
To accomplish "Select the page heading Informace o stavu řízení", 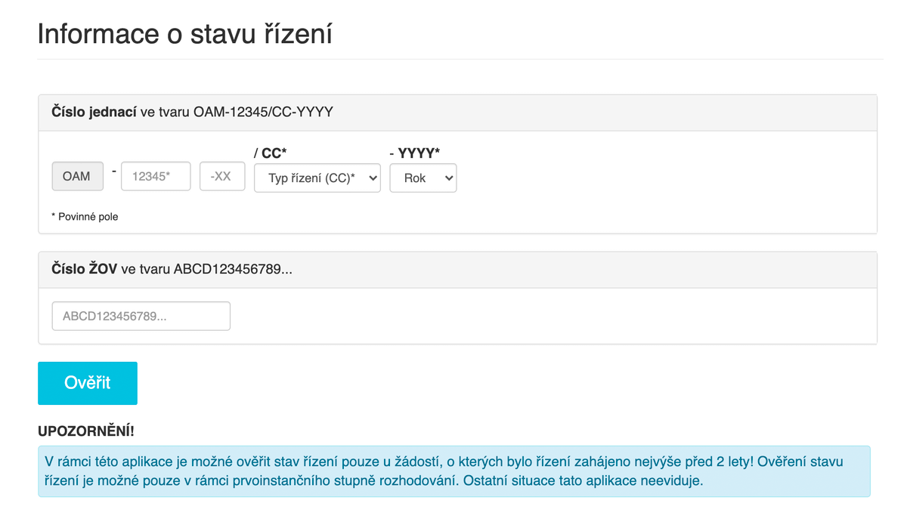I will [x=185, y=35].
